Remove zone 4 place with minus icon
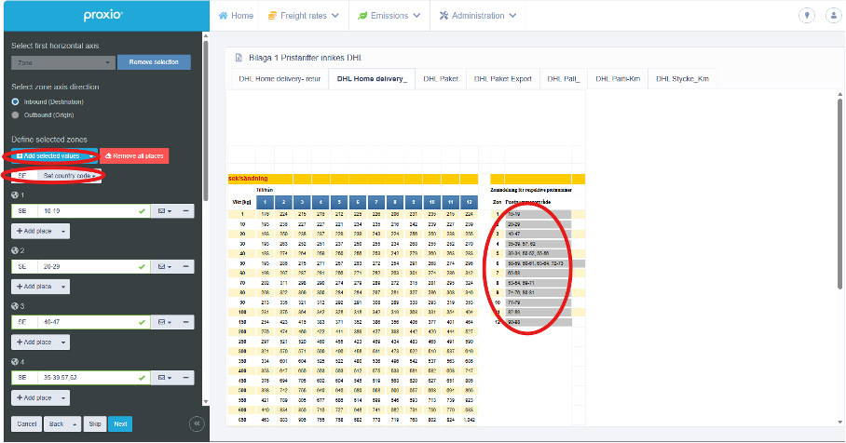Viewport: 846px width, 443px height. 186,378
